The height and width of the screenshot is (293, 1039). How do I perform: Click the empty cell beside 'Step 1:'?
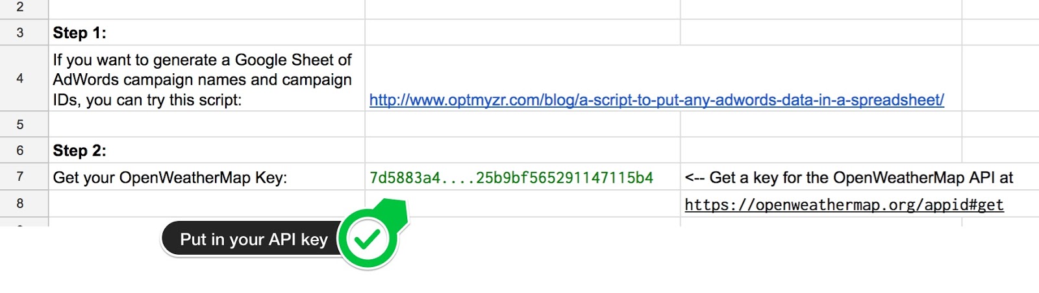(x=523, y=32)
